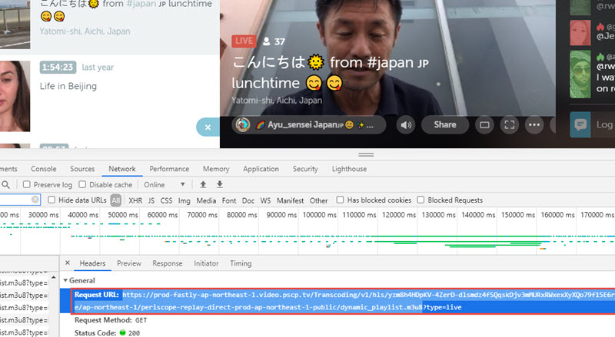Image resolution: width=615 pixels, height=337 pixels.
Task: Collapse the General section
Action: pos(65,280)
